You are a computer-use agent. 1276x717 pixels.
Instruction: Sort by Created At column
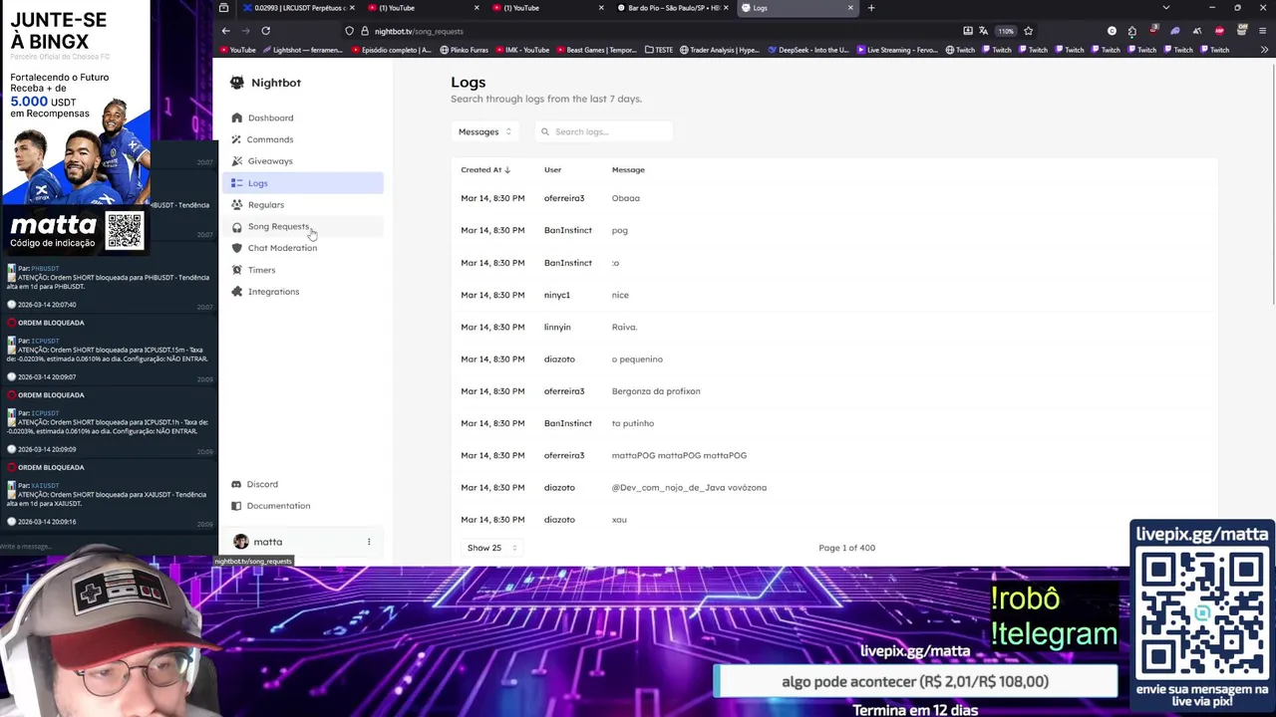point(485,170)
